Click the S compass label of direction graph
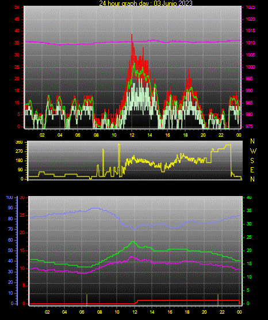 [252, 161]
